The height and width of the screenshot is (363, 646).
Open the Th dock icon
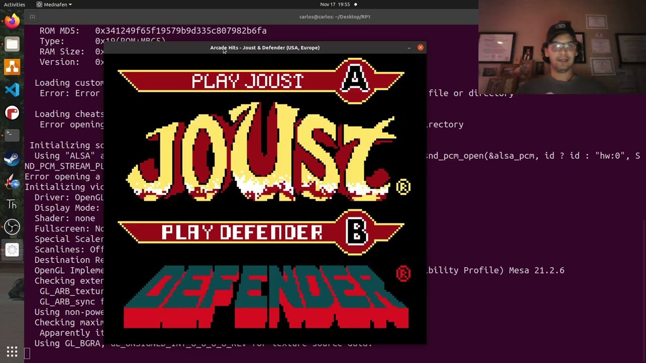click(x=12, y=204)
